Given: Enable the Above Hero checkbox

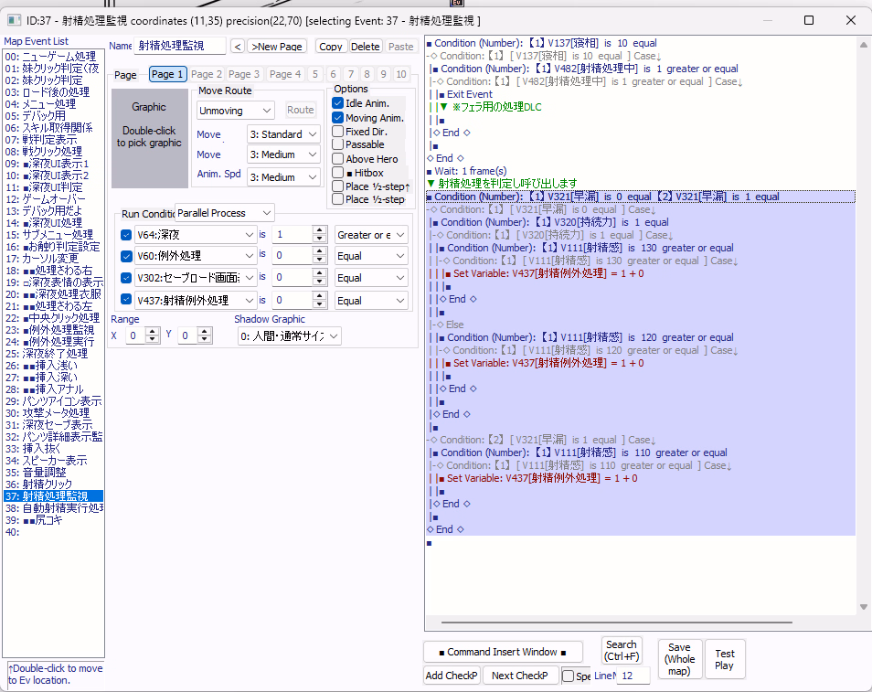Looking at the screenshot, I should coord(338,159).
